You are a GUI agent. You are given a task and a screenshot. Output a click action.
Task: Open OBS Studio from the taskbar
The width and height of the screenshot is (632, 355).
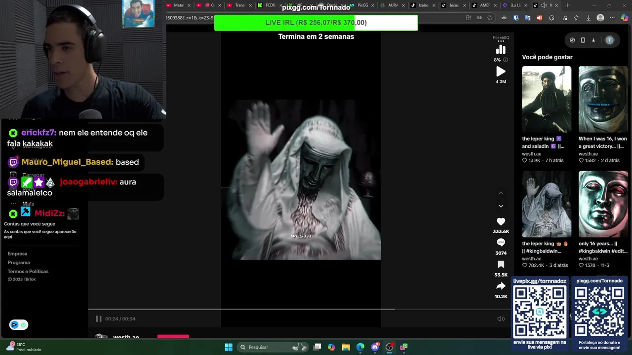390,347
